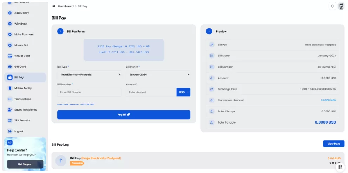Expand the Bill Type dropdown
Viewport: 348px width, 173px height.
[89, 75]
